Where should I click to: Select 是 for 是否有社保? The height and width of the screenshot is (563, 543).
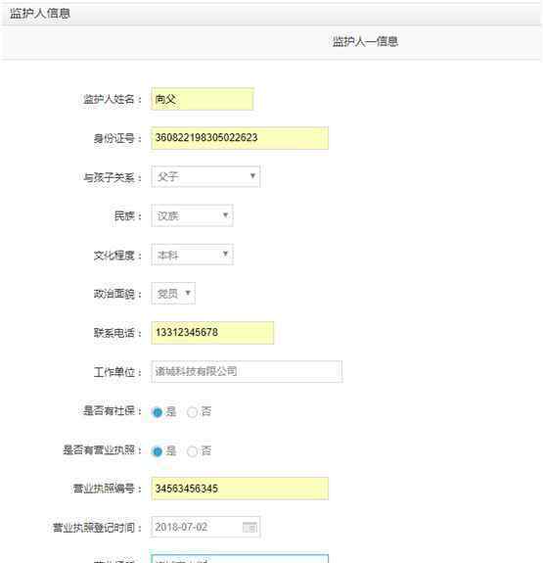click(x=157, y=412)
